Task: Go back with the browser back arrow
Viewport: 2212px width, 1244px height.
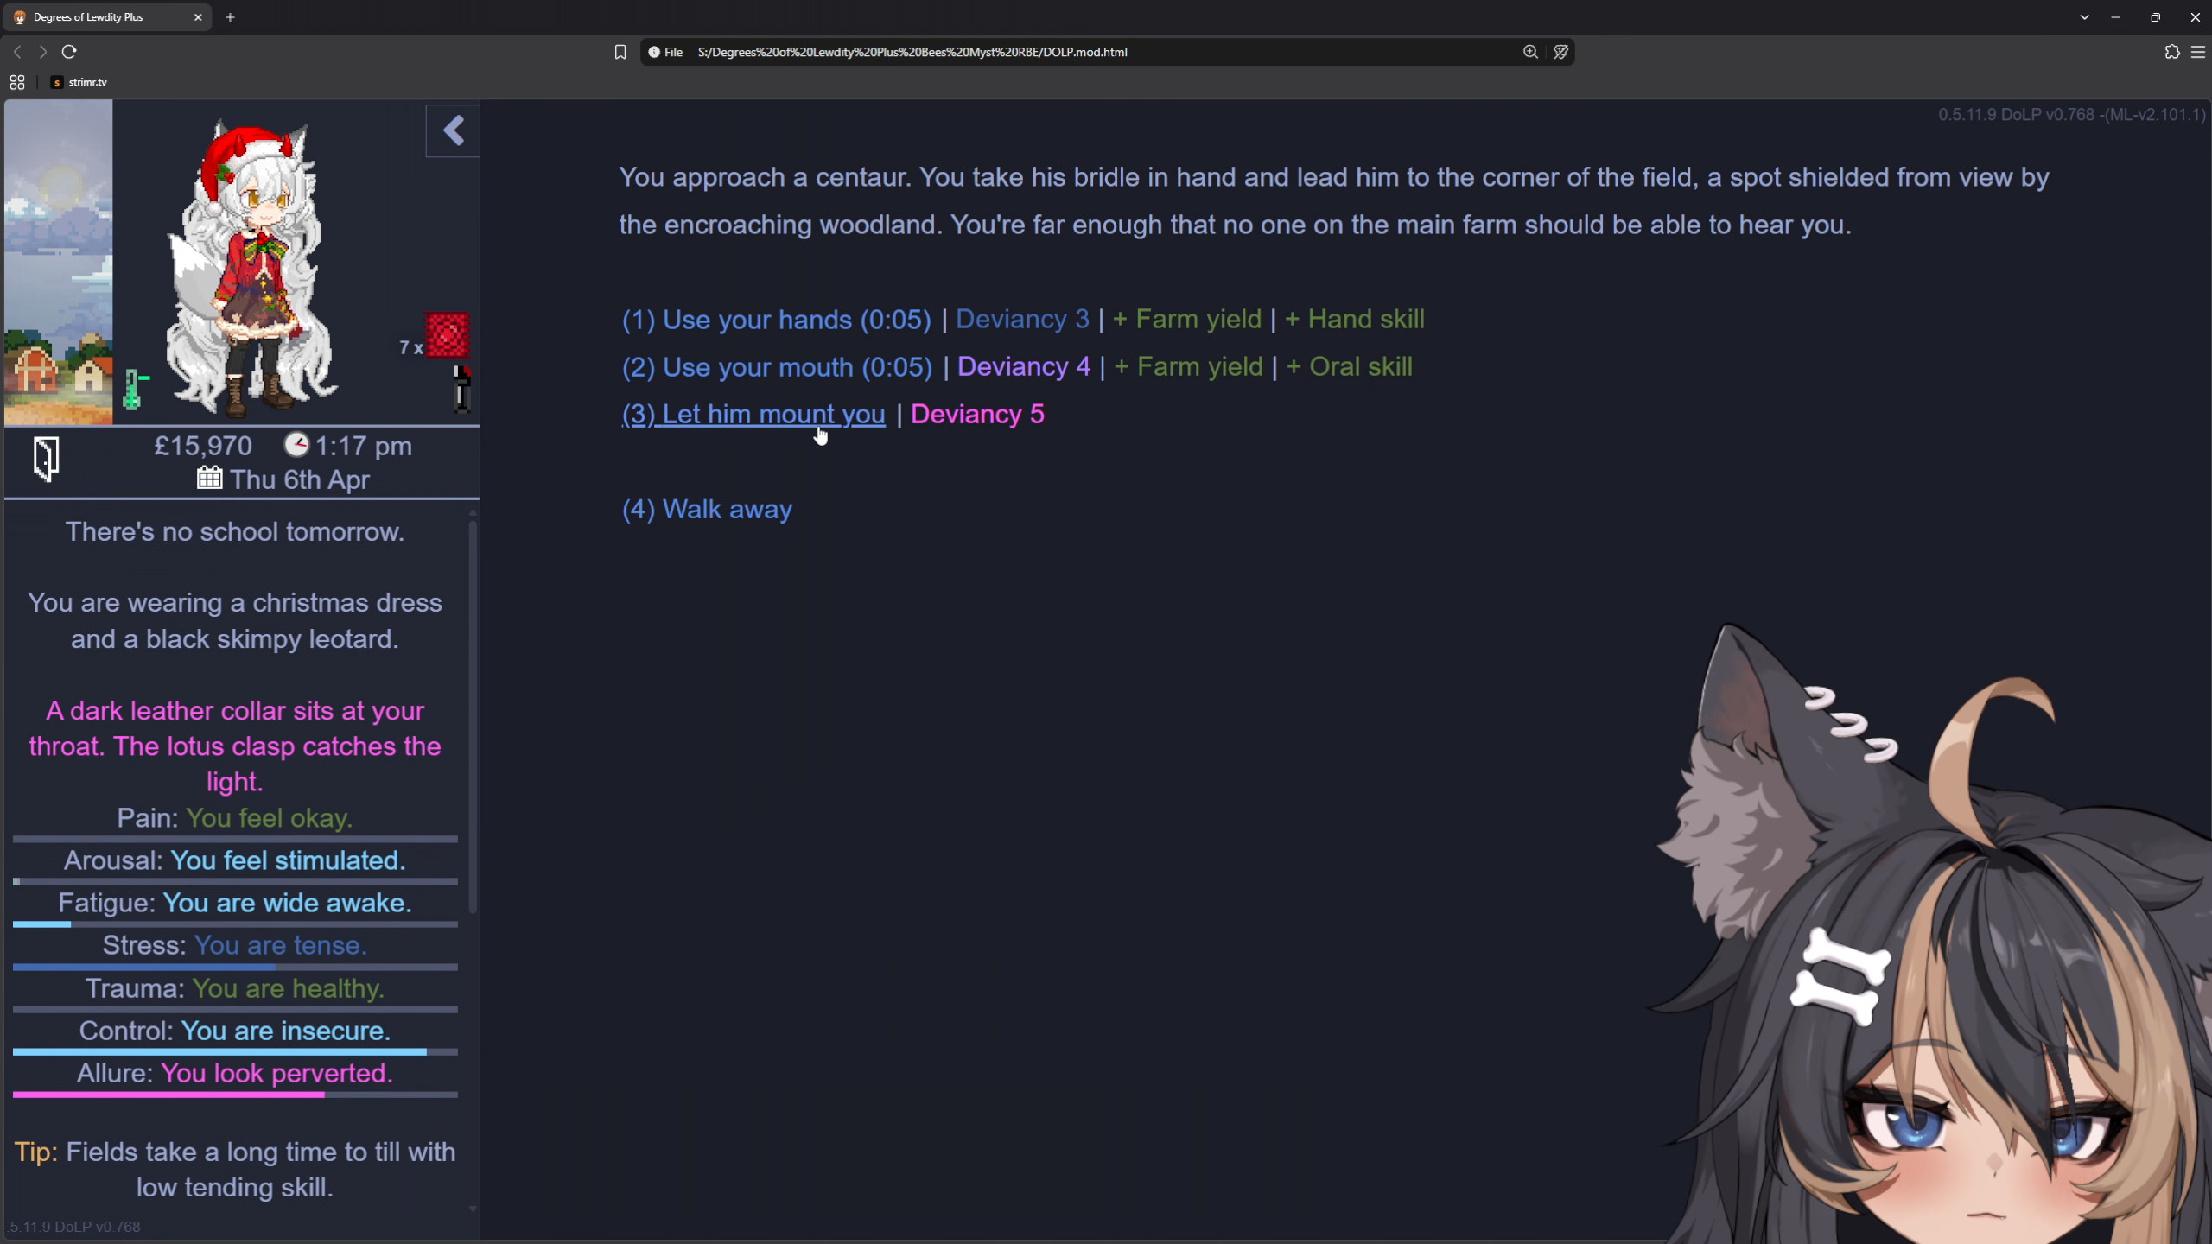Action: (x=17, y=52)
